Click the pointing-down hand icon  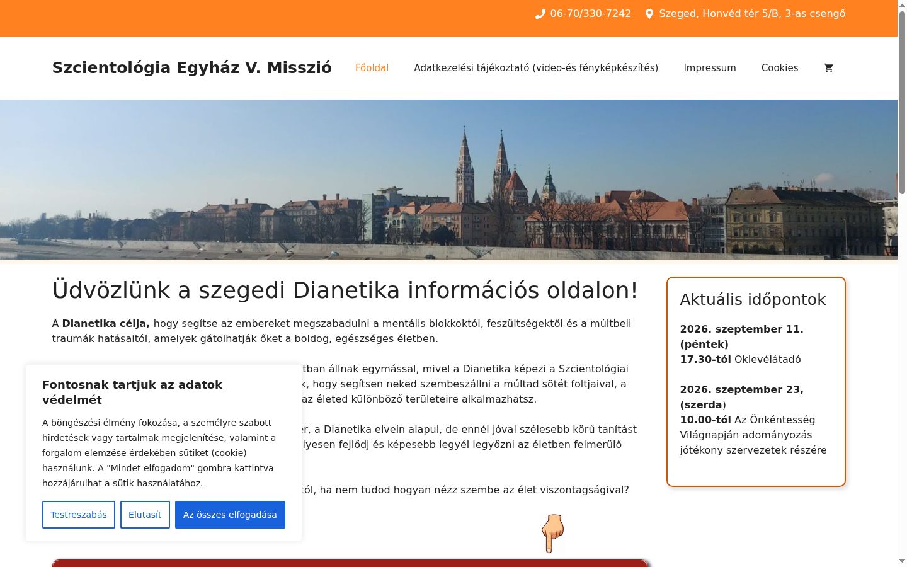tap(552, 534)
